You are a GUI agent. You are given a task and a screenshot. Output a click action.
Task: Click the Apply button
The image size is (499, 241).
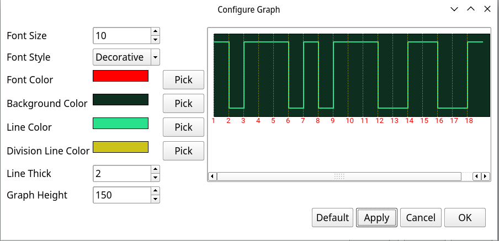tap(377, 218)
